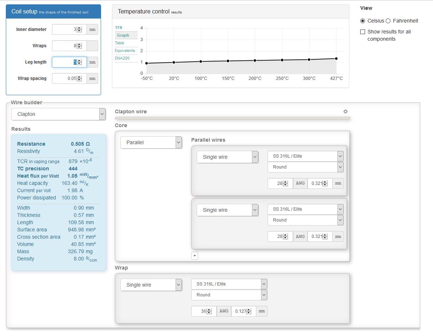Image resolution: width=433 pixels, height=336 pixels.
Task: Click the plus button to add parallel wire
Action: click(x=195, y=256)
